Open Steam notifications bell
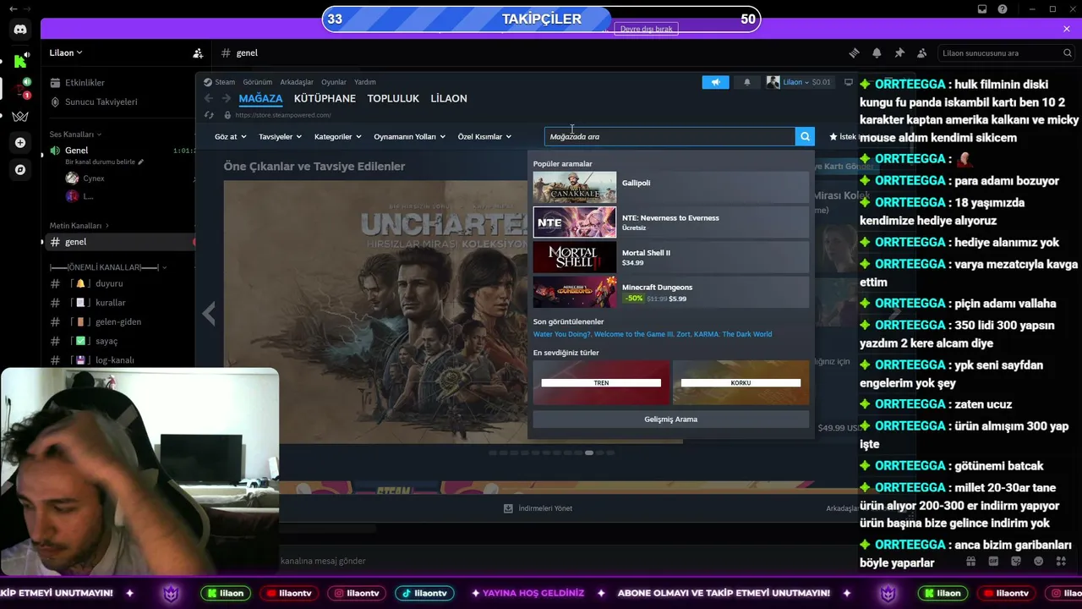Viewport: 1082px width, 609px height. (746, 82)
